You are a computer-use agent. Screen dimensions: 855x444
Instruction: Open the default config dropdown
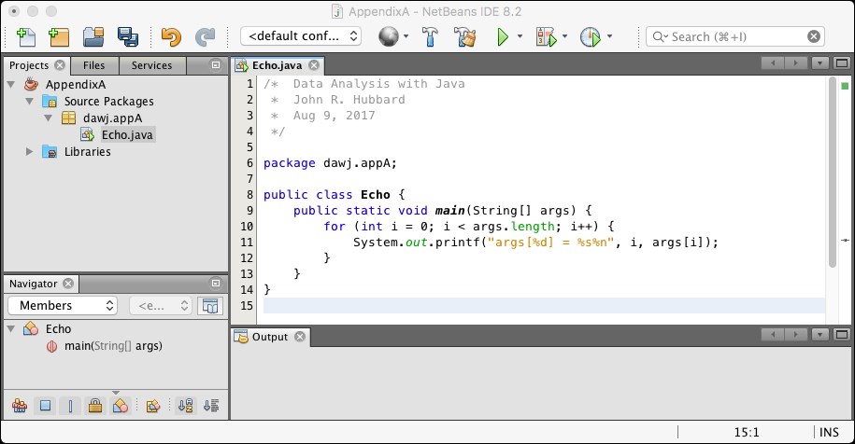tap(301, 36)
